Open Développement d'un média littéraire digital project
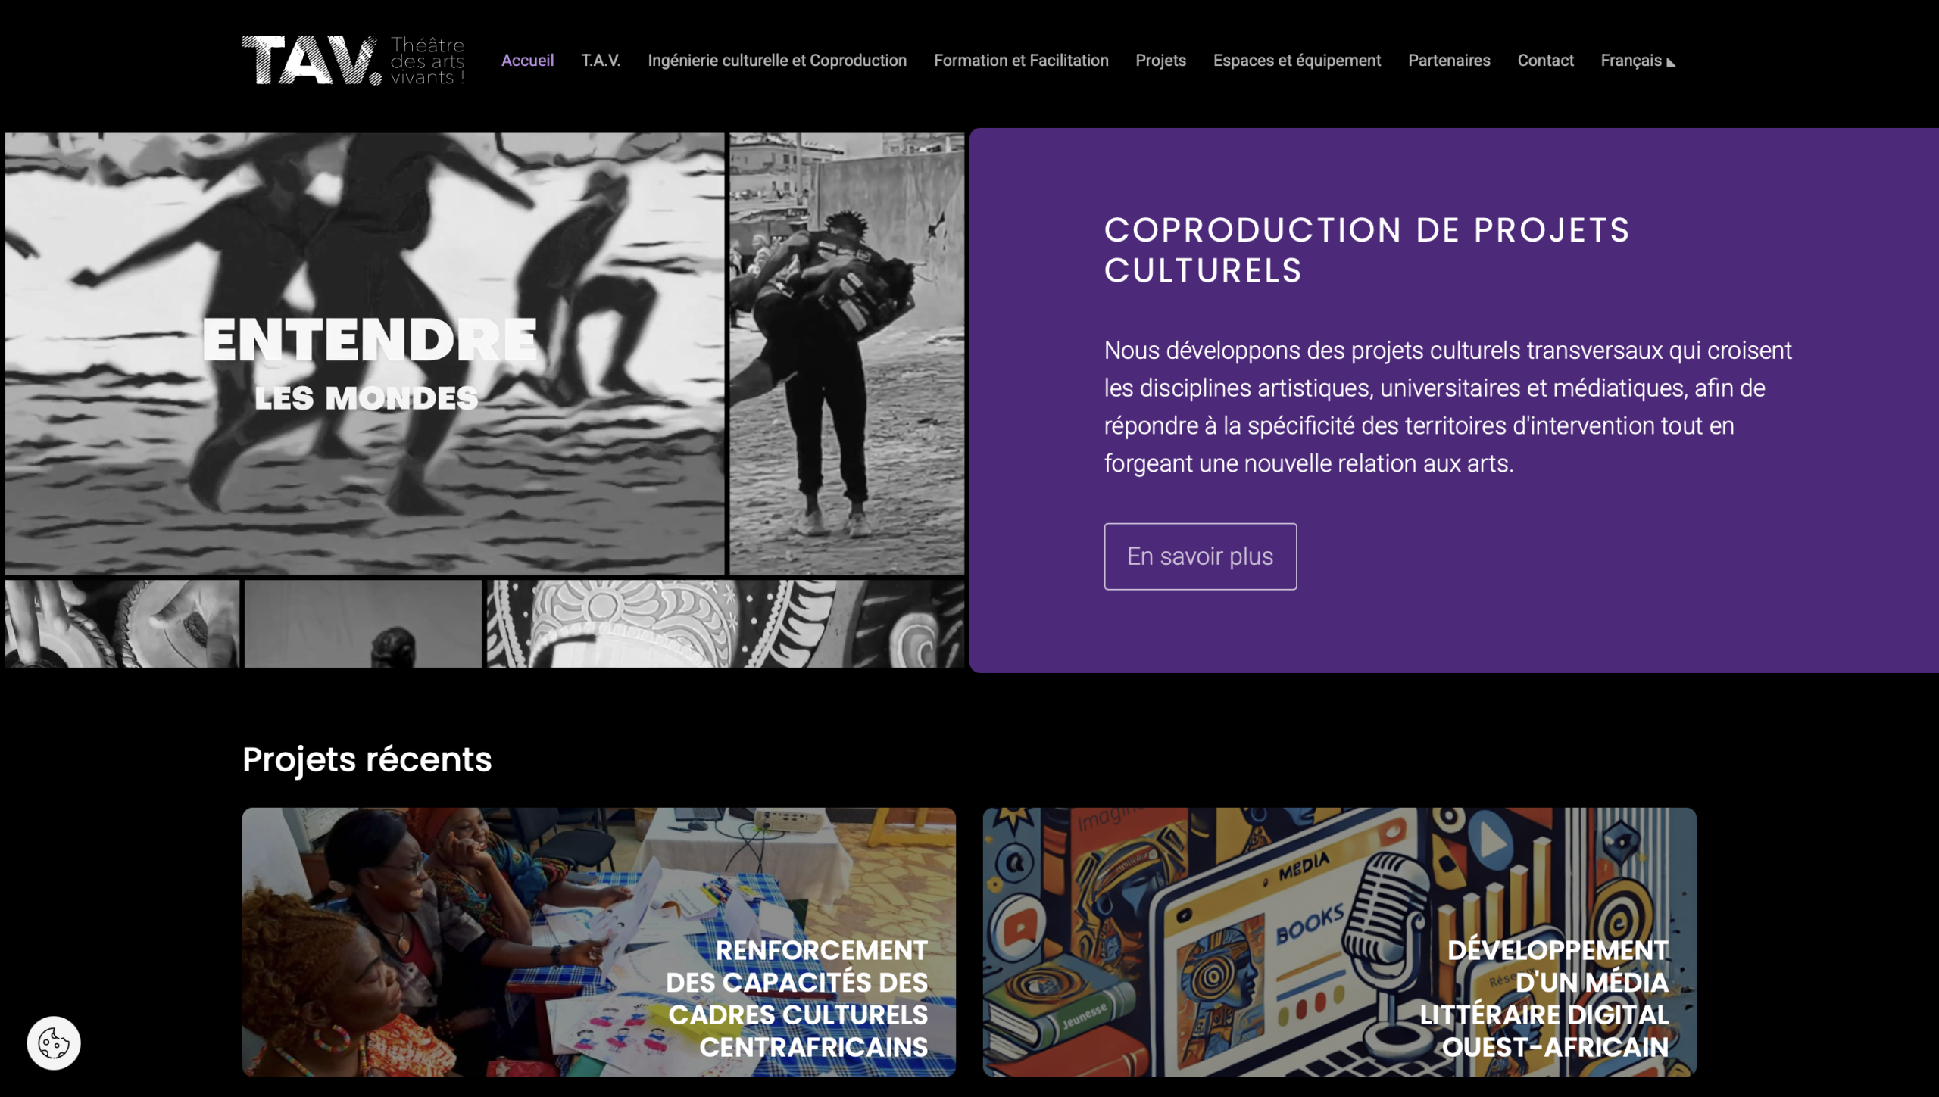The width and height of the screenshot is (1939, 1097). pos(1339,942)
